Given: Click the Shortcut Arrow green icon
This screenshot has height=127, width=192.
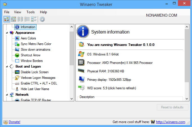Looking at the screenshot, I should point(17,55).
